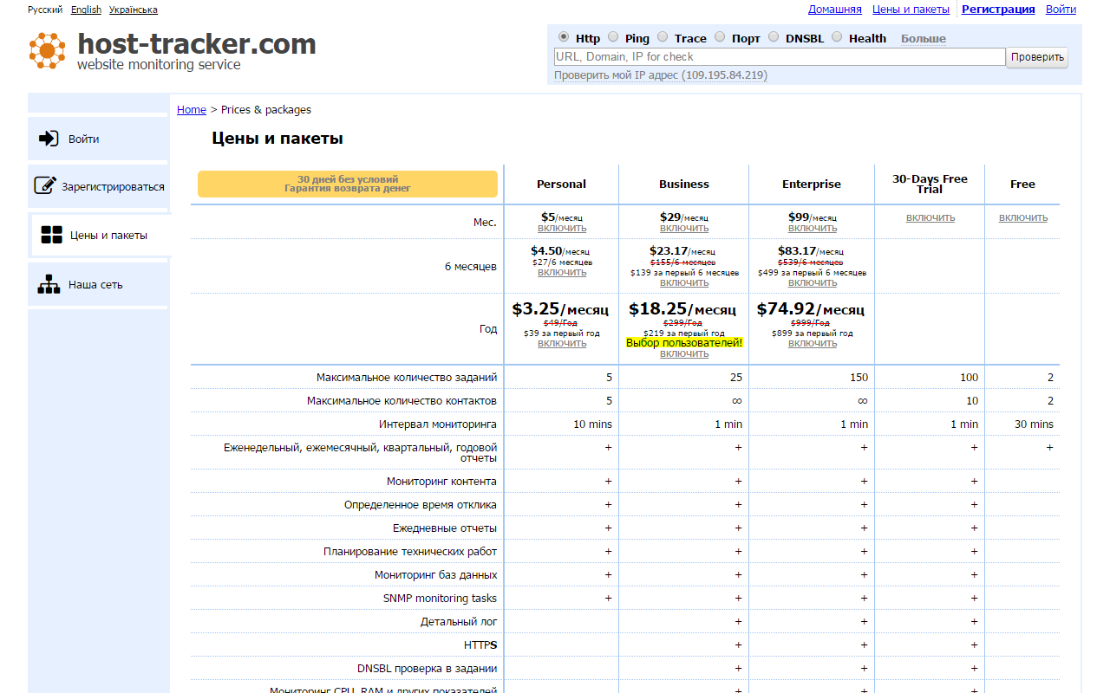Enable Business monthly $29 plan
1110x693 pixels.
tap(684, 229)
